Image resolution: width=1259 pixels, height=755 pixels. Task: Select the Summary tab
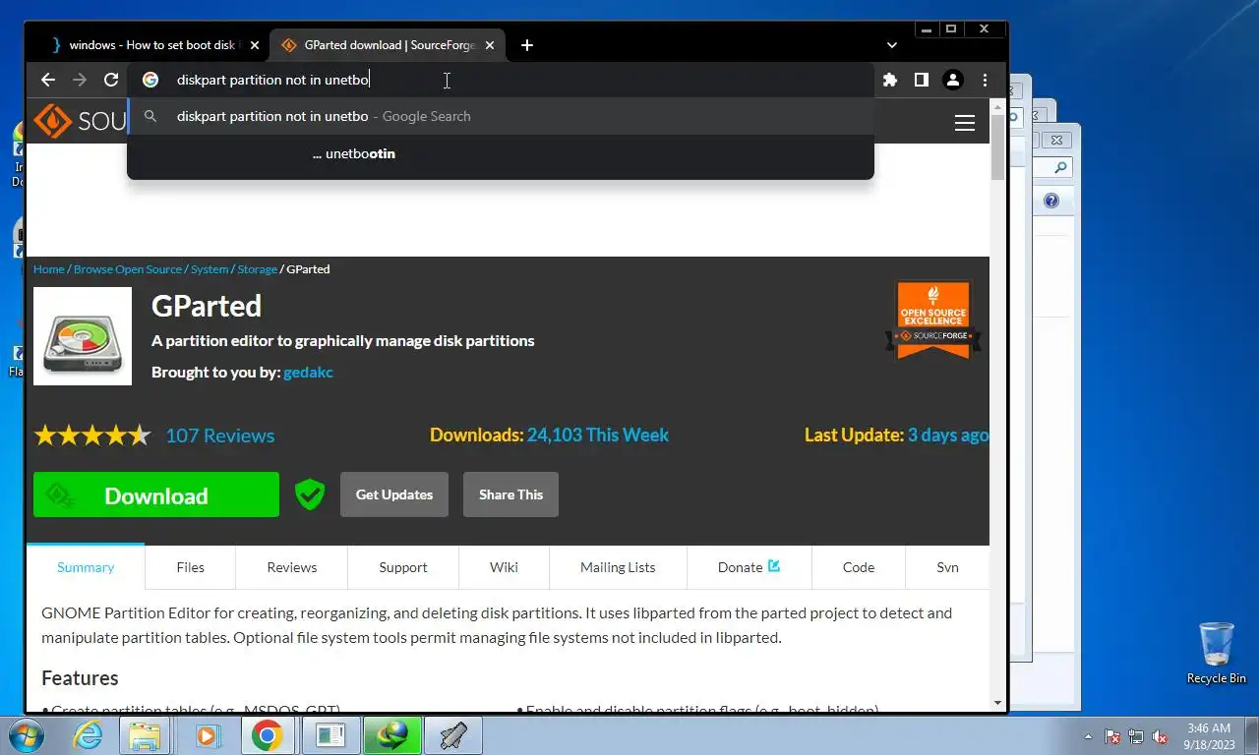point(86,567)
